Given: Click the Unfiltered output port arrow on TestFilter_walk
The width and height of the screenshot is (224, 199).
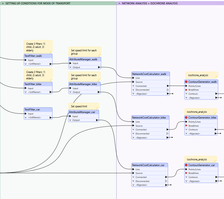Looking at the screenshot, I should click(x=50, y=64).
